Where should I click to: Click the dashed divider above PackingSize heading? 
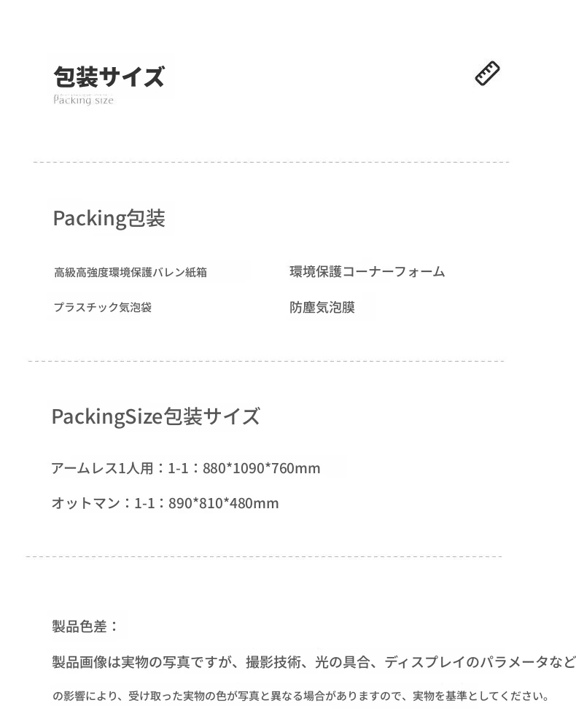[265, 361]
